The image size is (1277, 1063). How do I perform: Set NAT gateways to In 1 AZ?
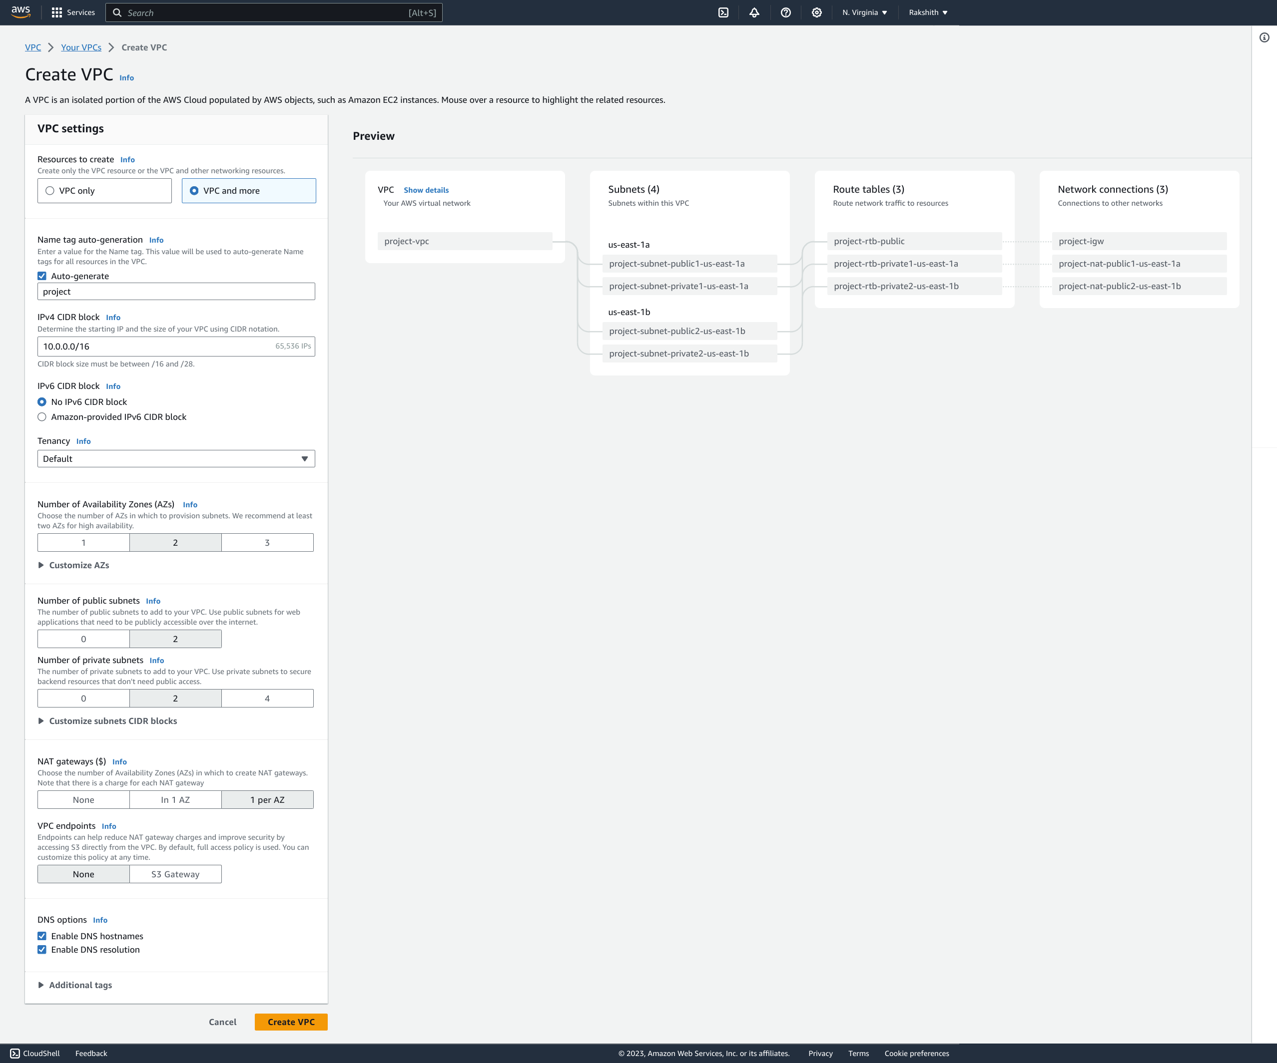pos(175,800)
